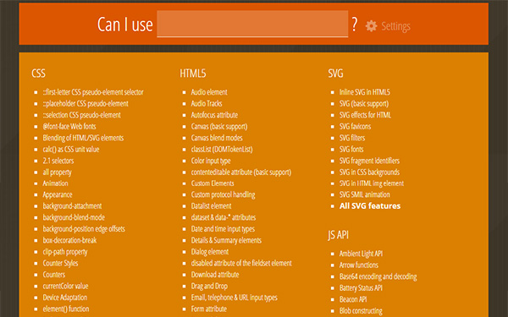The width and height of the screenshot is (508, 317).
Task: Open Blending of HTML/SVG elements
Action: (83, 138)
